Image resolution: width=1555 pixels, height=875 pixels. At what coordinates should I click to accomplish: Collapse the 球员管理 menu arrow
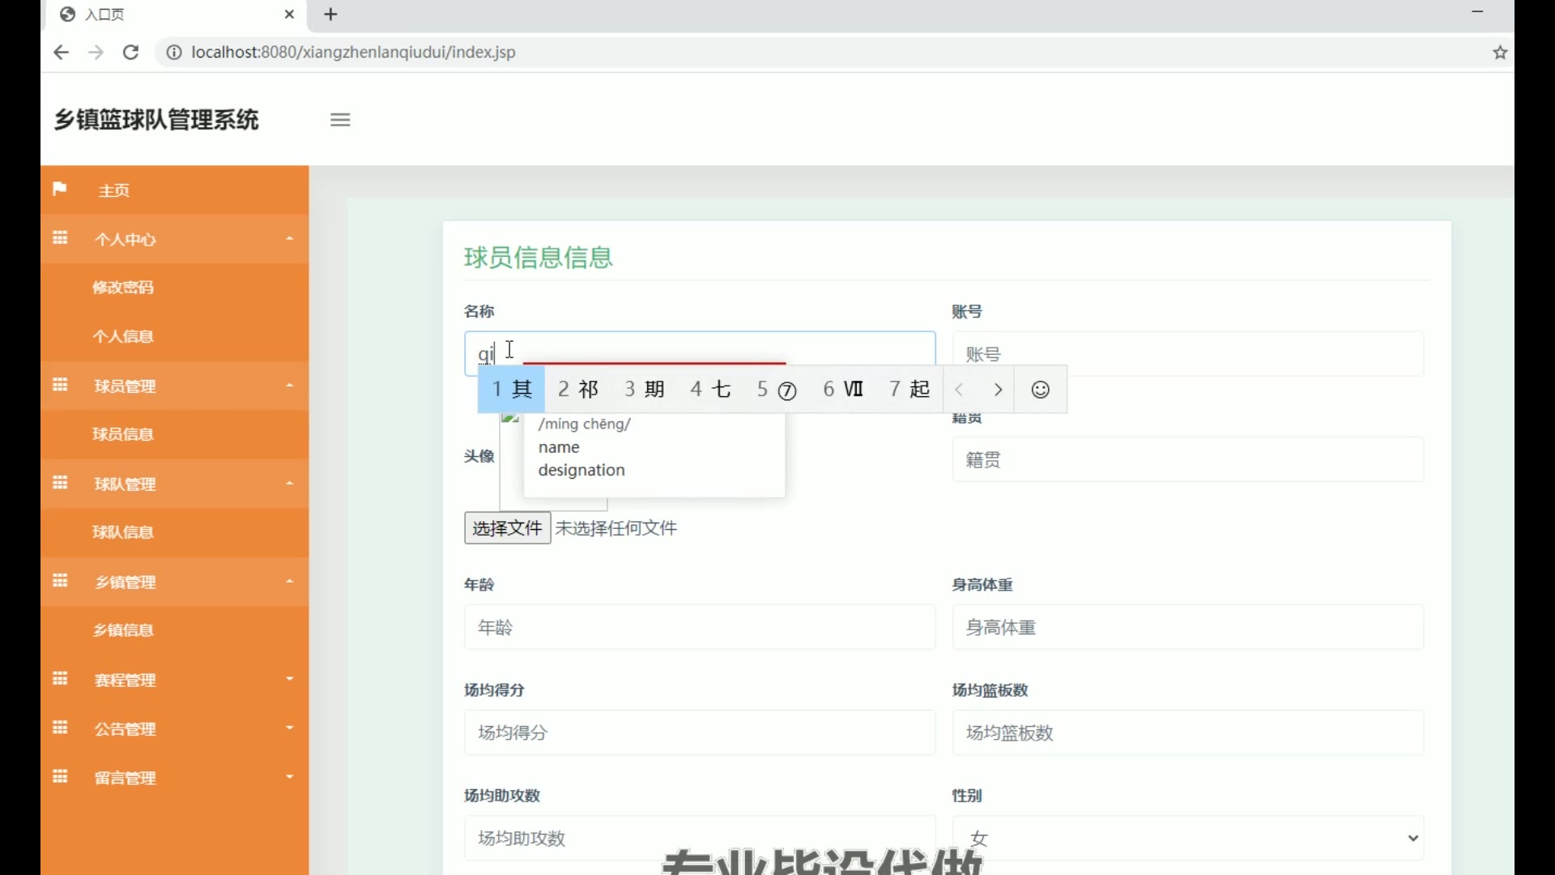coord(289,386)
